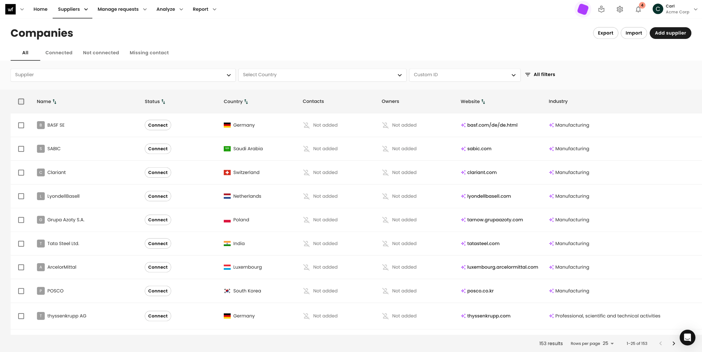Open settings gear icon in header
The width and height of the screenshot is (702, 352).
click(x=620, y=9)
